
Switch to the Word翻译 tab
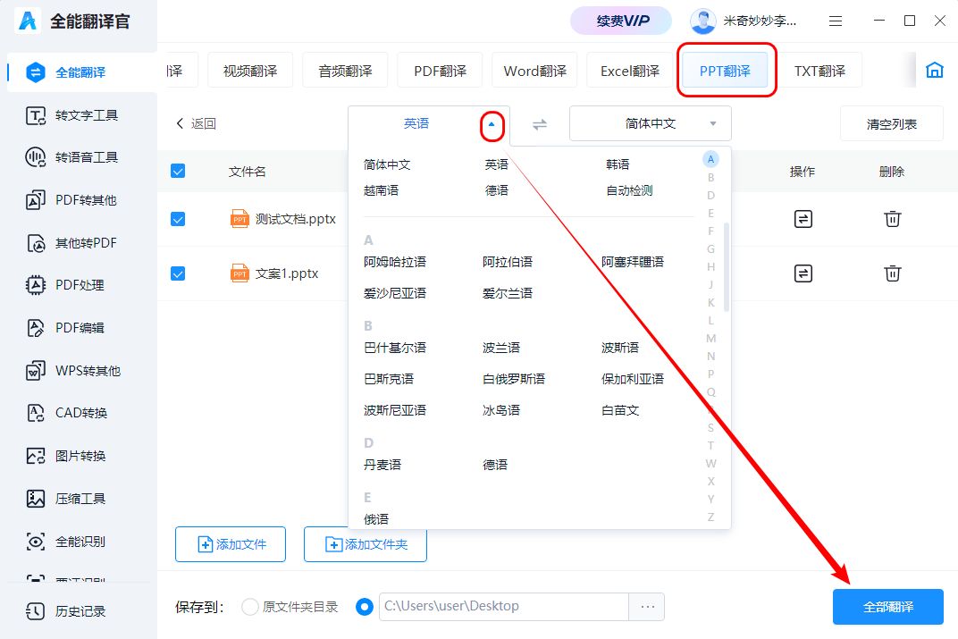tap(534, 71)
